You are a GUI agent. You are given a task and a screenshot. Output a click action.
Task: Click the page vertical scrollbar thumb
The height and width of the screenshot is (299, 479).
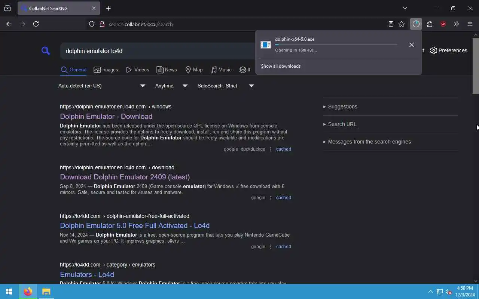click(x=476, y=65)
